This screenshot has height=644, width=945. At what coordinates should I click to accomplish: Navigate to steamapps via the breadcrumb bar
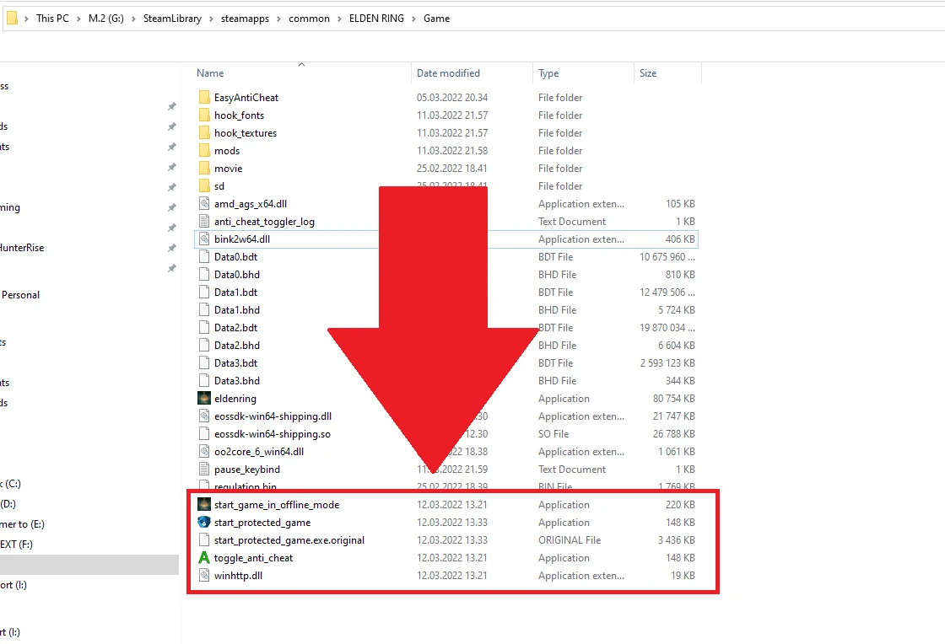[245, 18]
